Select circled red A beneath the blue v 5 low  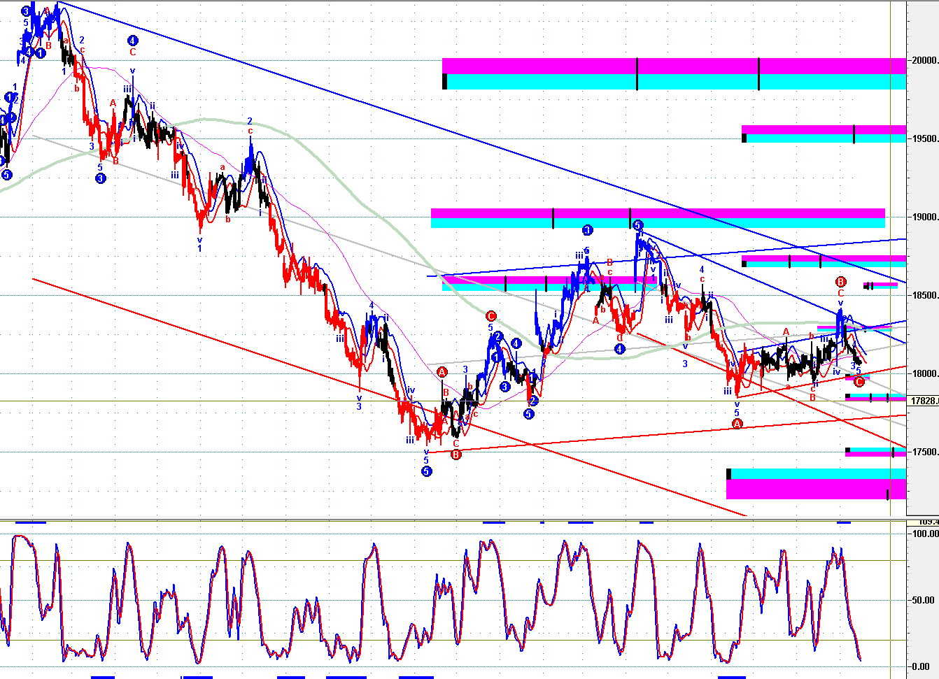pyautogui.click(x=737, y=424)
